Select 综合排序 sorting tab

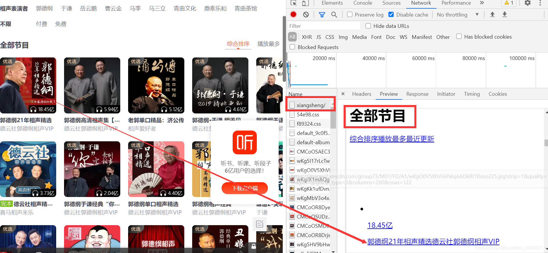[238, 44]
